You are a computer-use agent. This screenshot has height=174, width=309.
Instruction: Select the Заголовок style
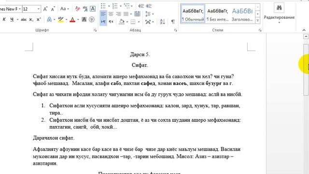[242, 14]
